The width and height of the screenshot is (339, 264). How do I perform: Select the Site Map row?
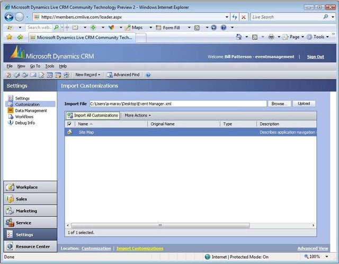click(191, 132)
